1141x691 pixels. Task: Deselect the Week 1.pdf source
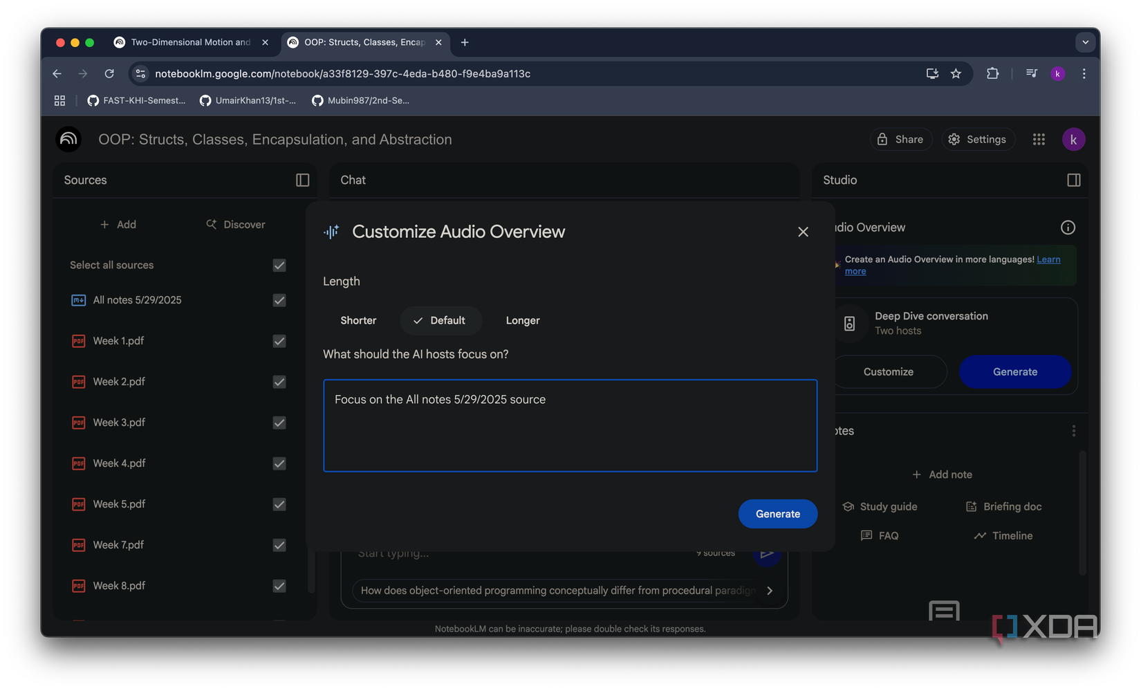point(279,341)
